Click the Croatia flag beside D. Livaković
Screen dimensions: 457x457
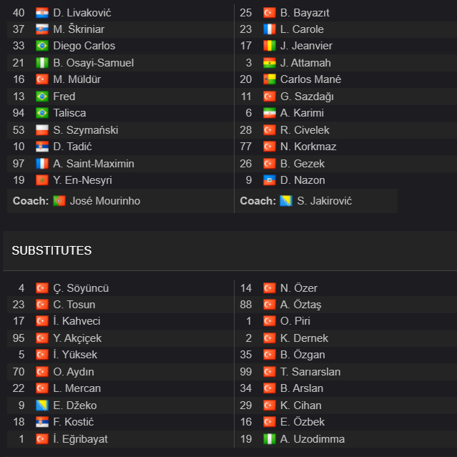coord(42,13)
